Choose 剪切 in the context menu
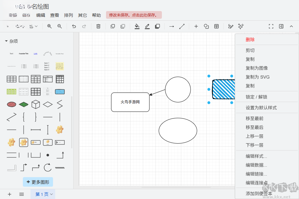This screenshot has height=199, width=299. 267,50
